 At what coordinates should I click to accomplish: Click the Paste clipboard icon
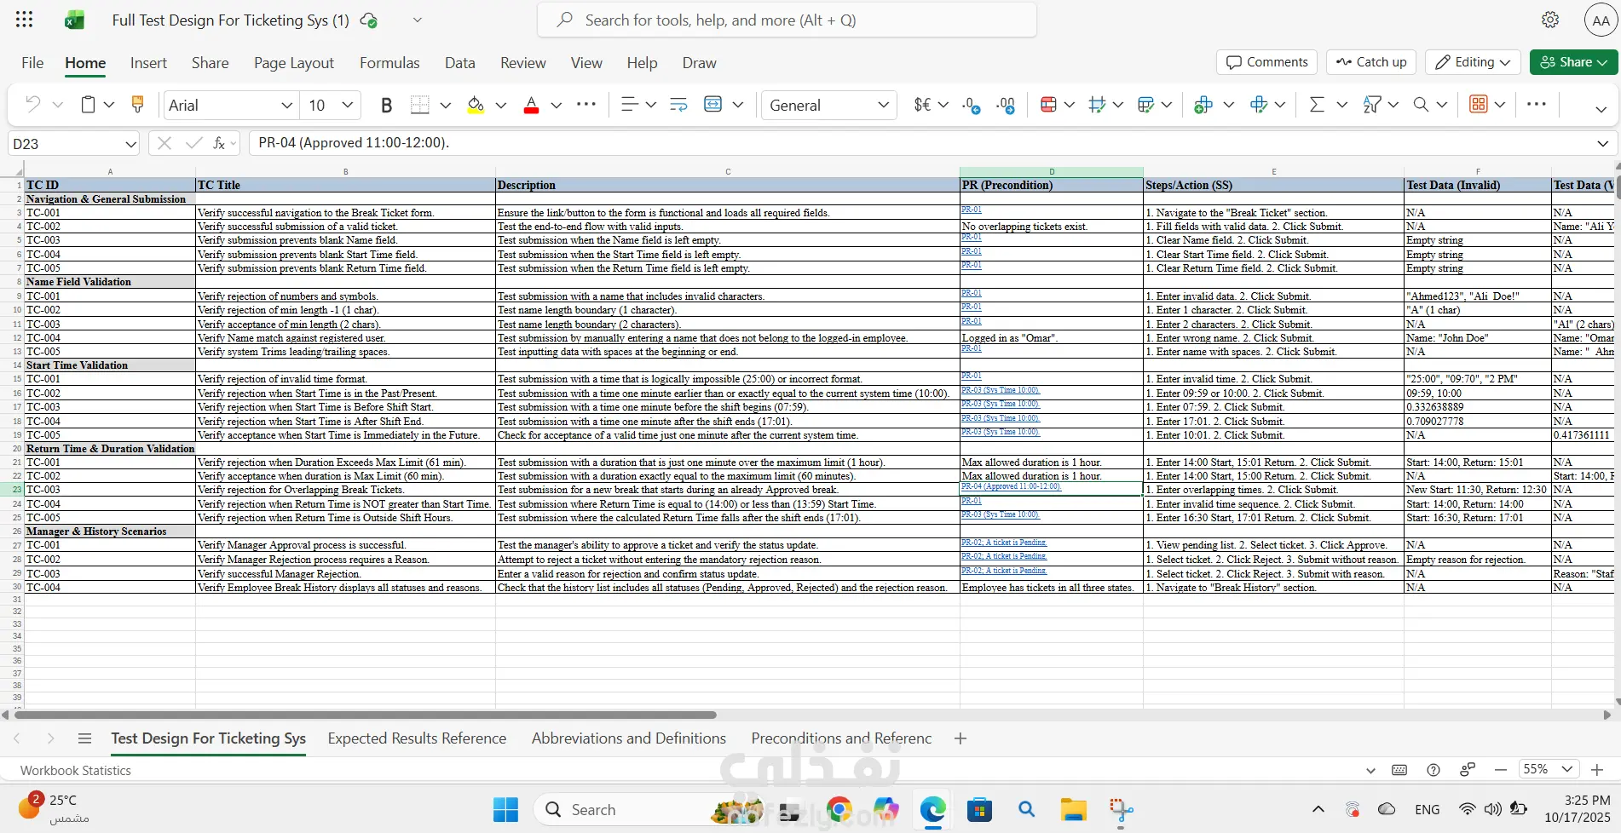pos(88,105)
